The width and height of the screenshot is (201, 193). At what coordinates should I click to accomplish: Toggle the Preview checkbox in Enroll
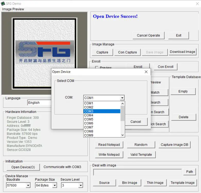(97, 68)
